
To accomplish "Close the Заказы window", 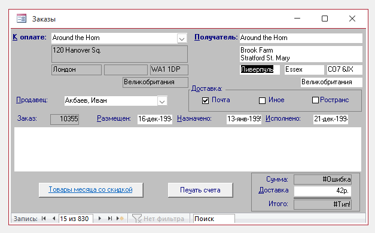I will pyautogui.click(x=352, y=19).
